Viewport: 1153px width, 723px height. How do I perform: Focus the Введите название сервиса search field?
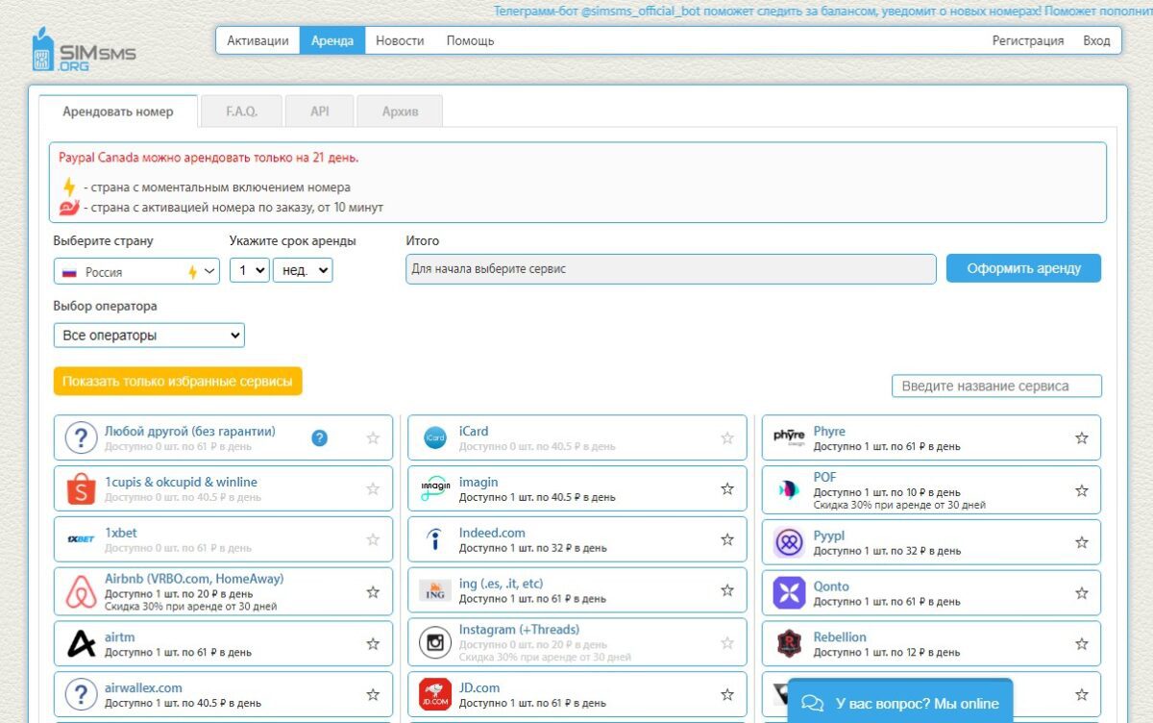coord(996,386)
